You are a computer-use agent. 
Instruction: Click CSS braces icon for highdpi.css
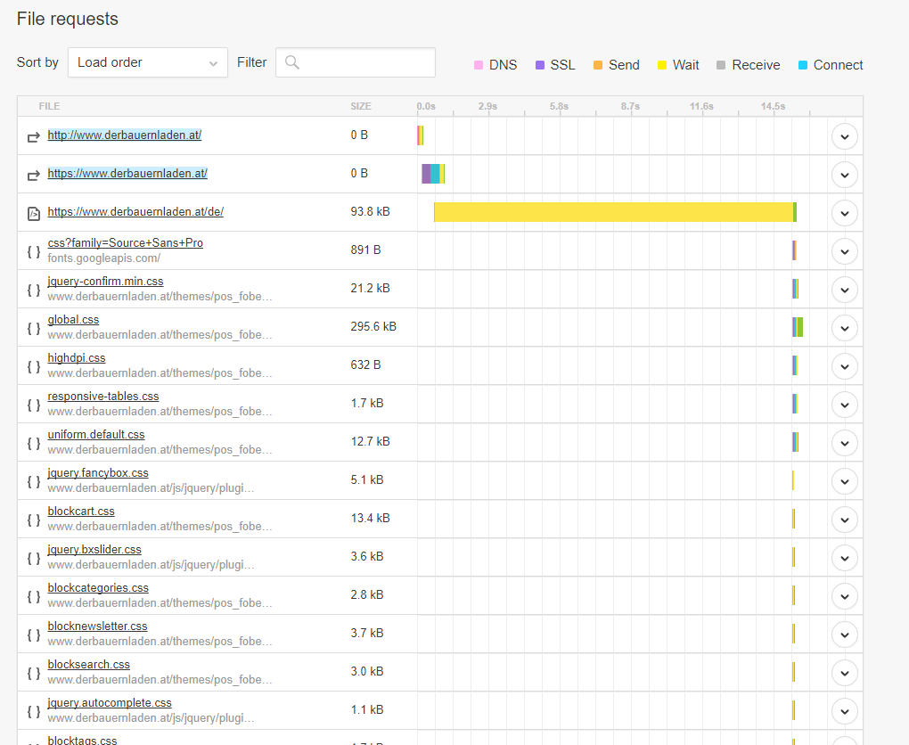(x=34, y=366)
